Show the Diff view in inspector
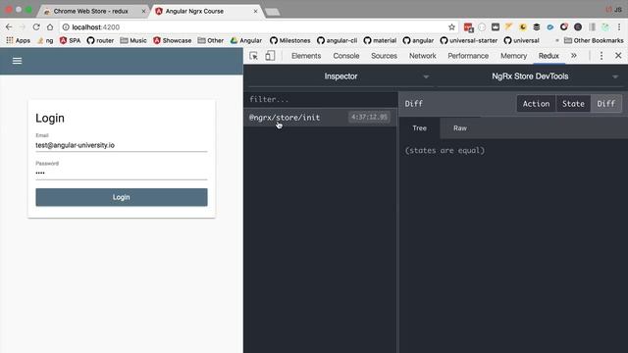 coord(606,104)
